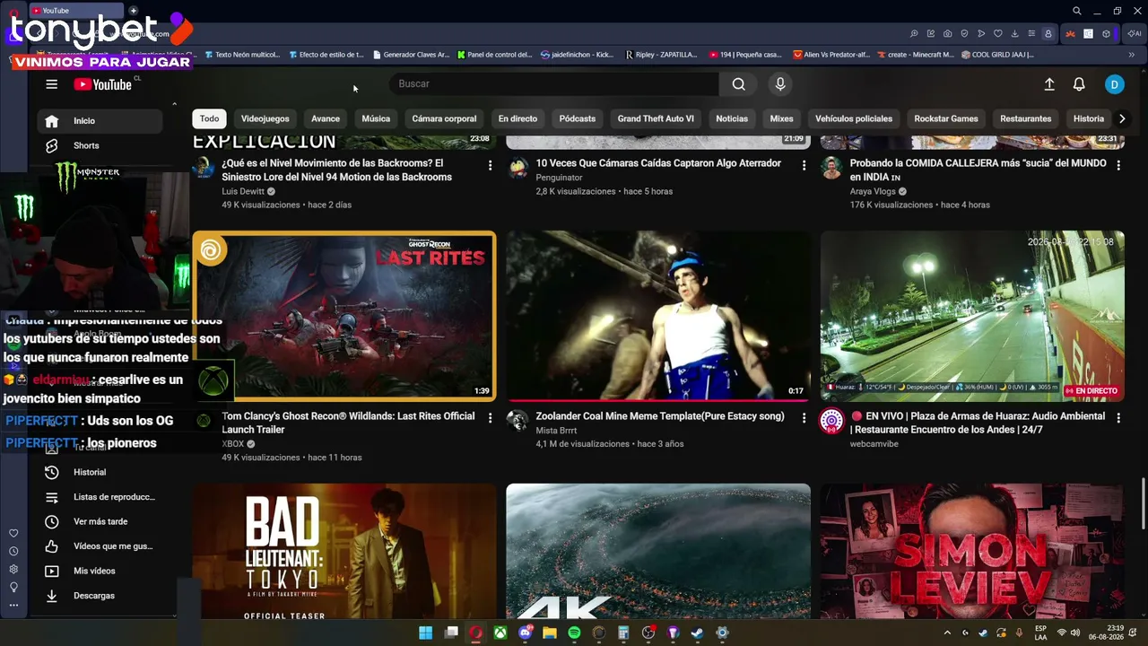
Task: Open the Windows Start menu
Action: click(426, 633)
